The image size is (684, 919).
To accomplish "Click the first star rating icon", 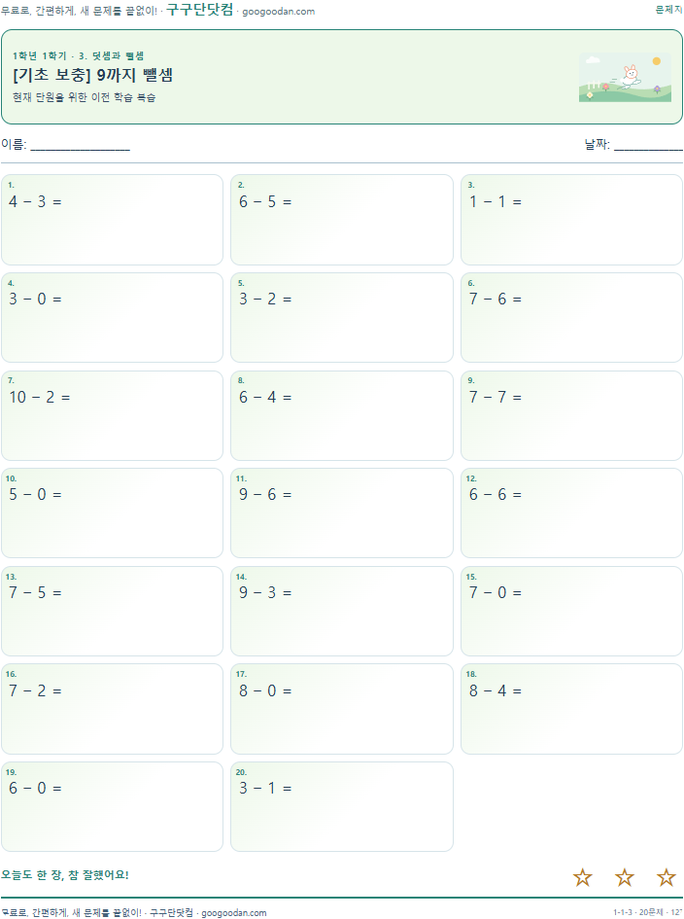I will pyautogui.click(x=582, y=877).
